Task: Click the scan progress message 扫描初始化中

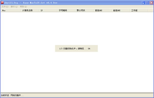Action: [x=75, y=48]
